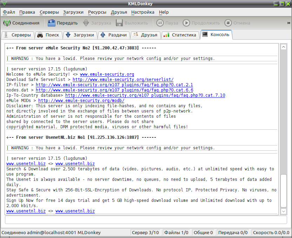Expand the toolbar overflow chevron
292x238 pixels.
pos(288,23)
